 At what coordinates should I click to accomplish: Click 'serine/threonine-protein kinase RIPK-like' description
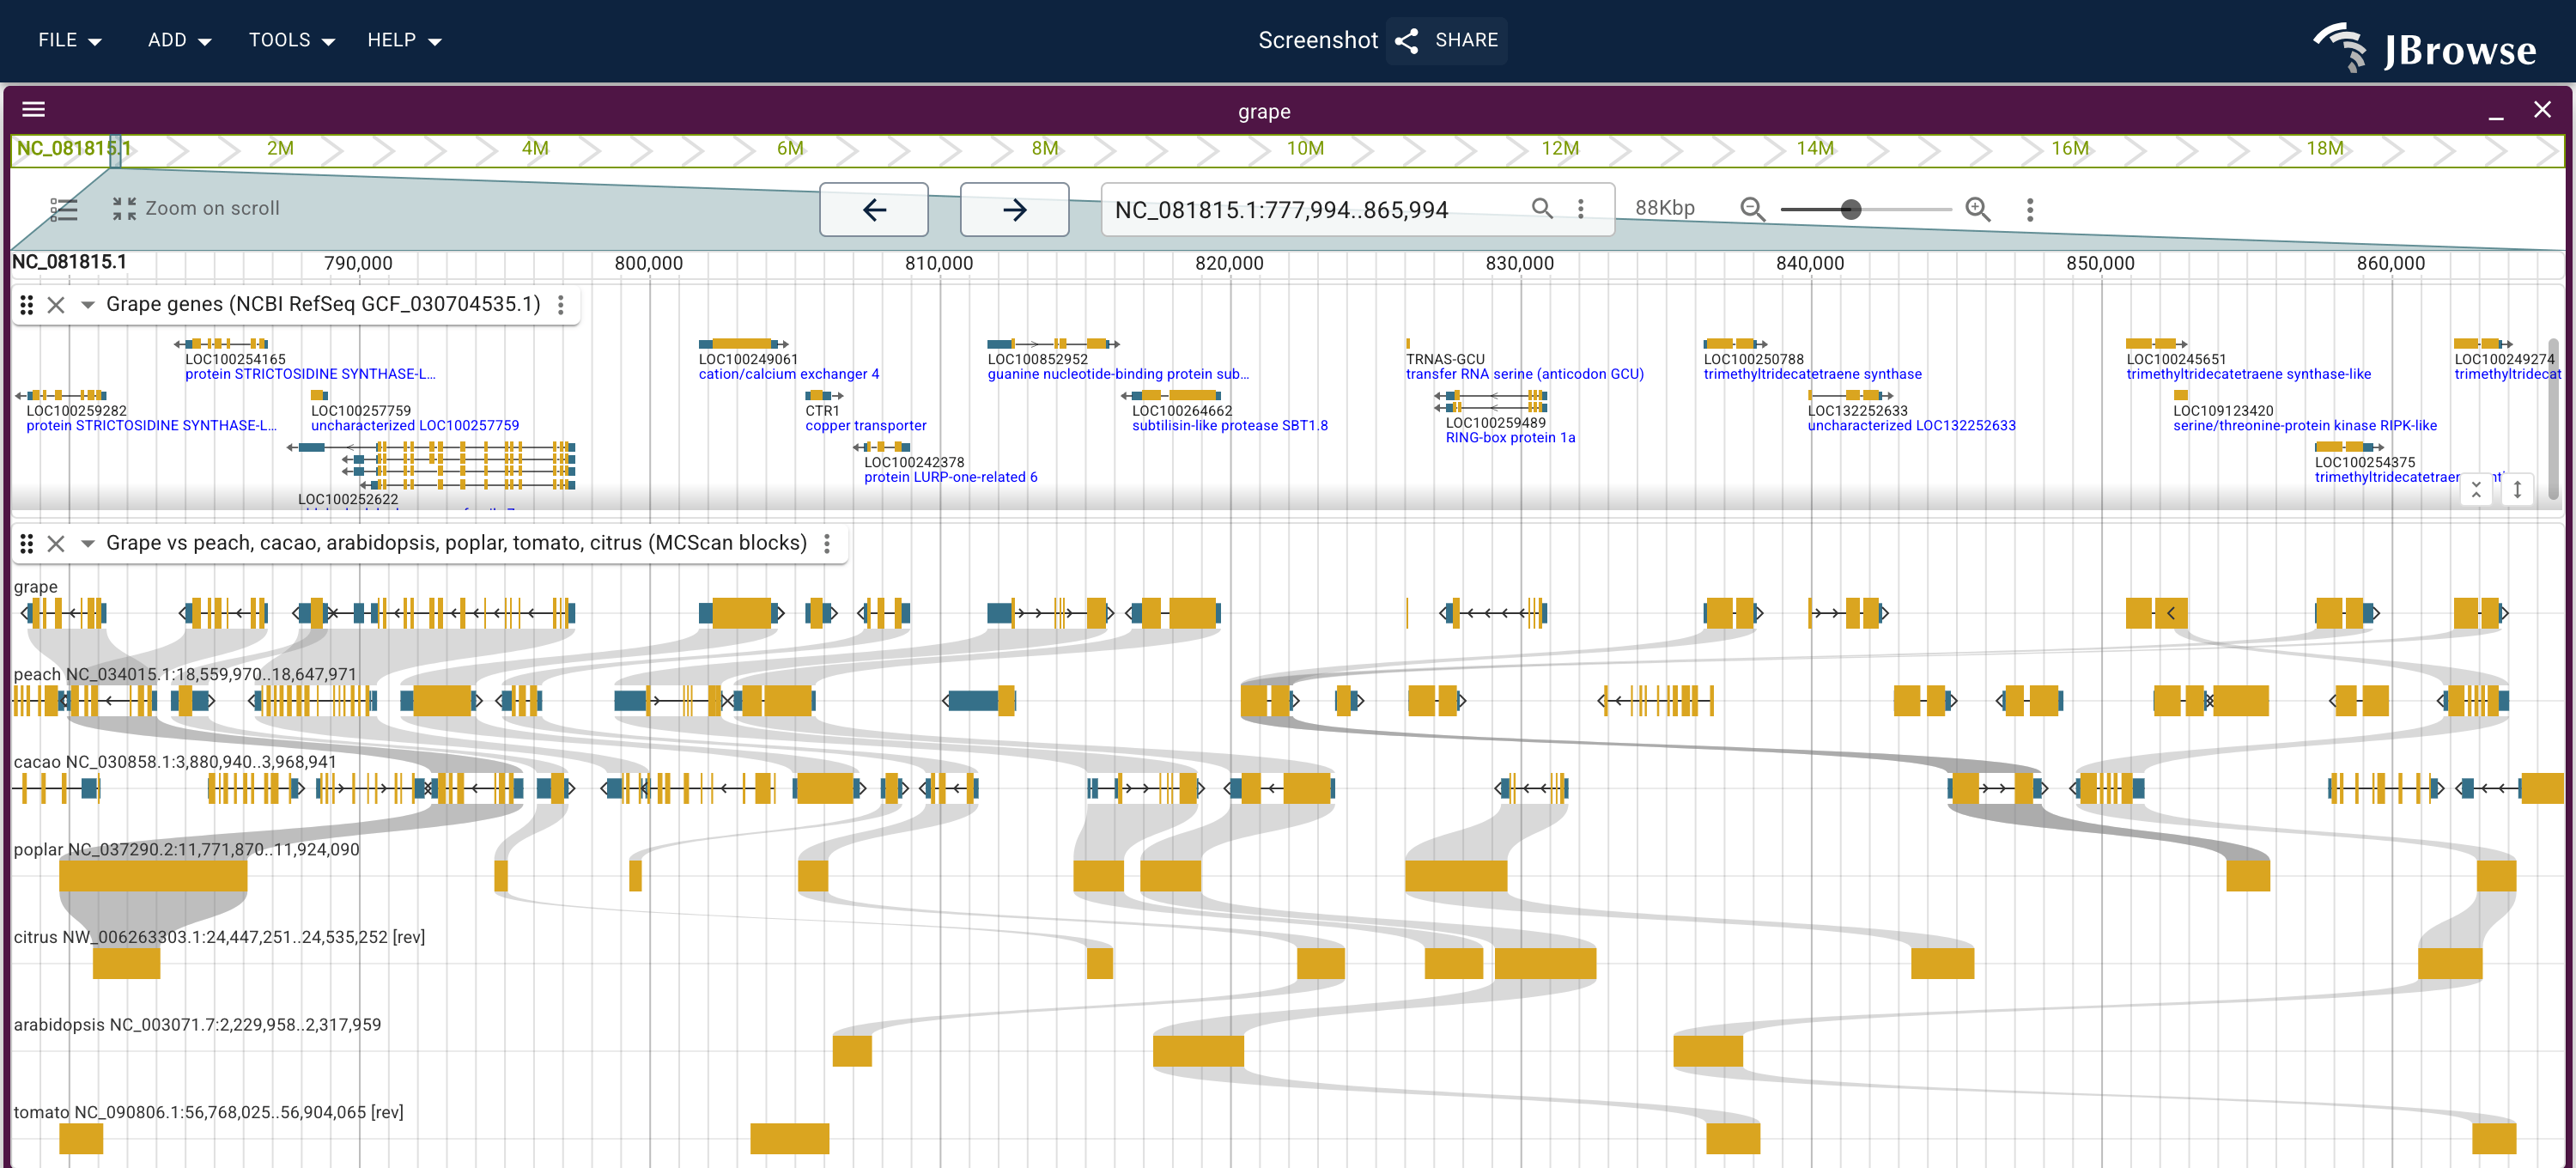click(x=2305, y=425)
